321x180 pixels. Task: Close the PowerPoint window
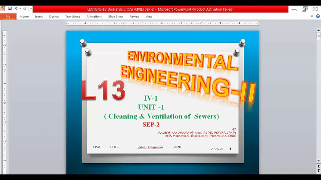(x=316, y=9)
